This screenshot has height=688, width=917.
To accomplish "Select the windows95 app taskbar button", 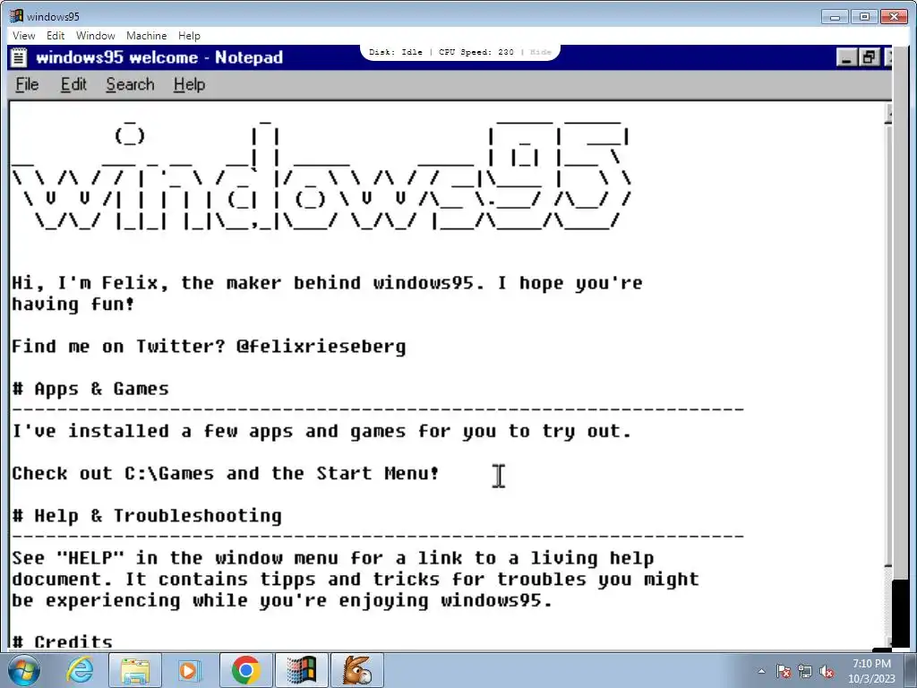I will point(301,670).
